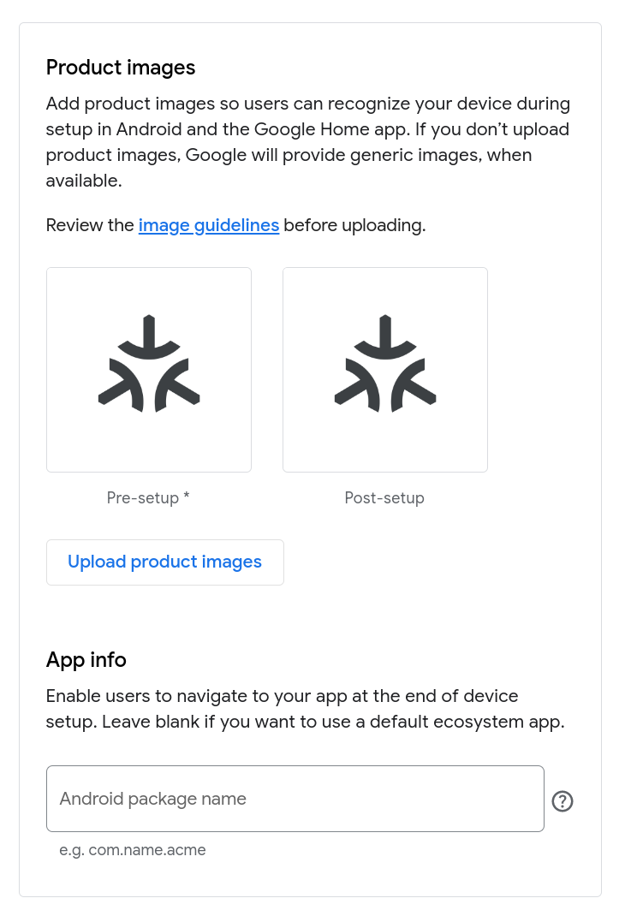Open the image guidelines link
The image size is (625, 916).
209,225
